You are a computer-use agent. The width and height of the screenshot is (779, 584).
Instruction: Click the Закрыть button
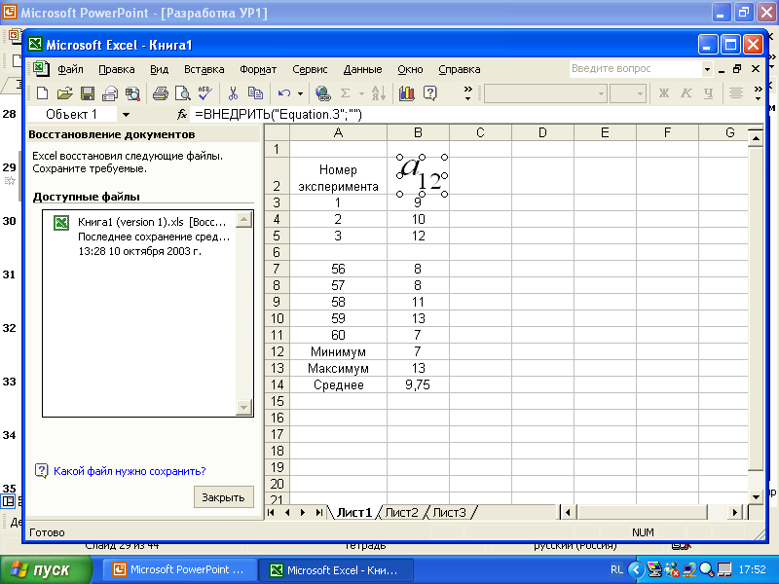(x=223, y=497)
